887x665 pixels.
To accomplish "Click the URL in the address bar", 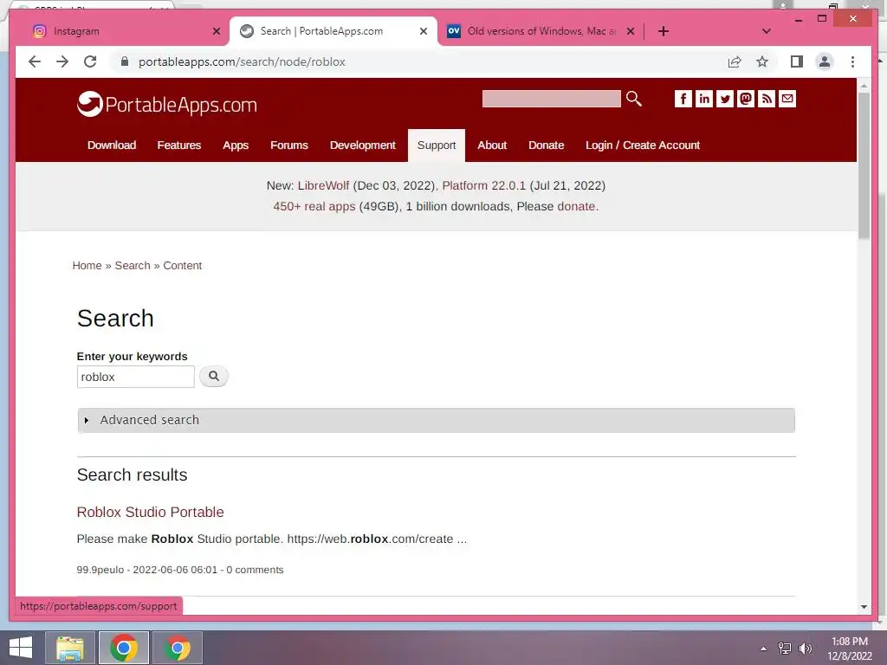I will point(242,61).
